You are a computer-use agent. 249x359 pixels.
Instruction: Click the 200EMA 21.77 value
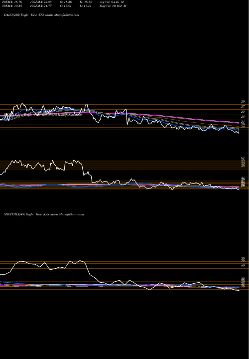pyautogui.click(x=41, y=6)
